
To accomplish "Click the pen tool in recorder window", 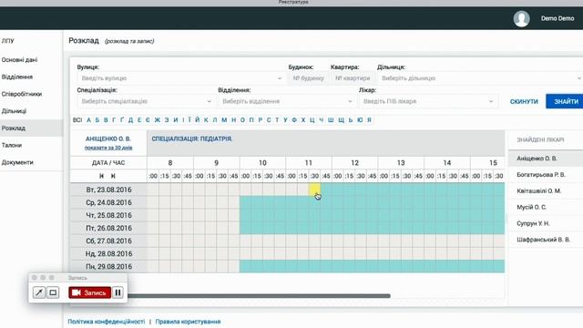I will 39,292.
